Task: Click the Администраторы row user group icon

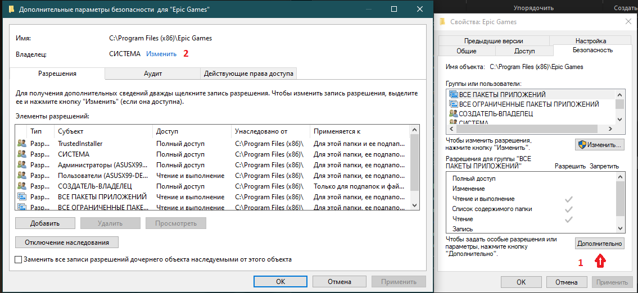Action: click(22, 164)
